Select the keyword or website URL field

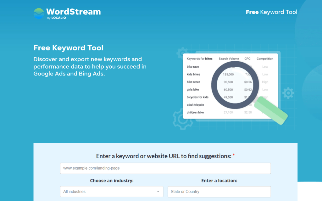click(165, 168)
